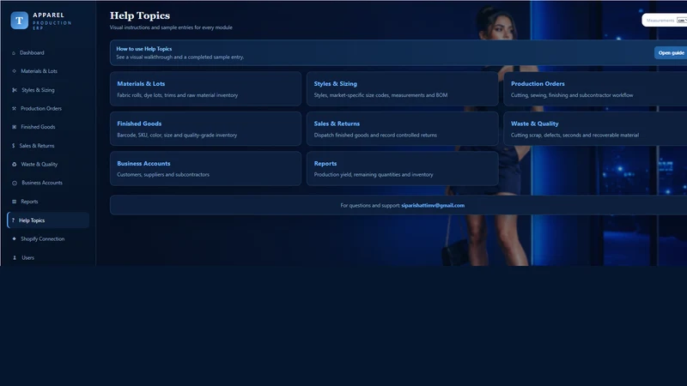The image size is (687, 386).
Task: Click the support email address link
Action: coord(433,205)
